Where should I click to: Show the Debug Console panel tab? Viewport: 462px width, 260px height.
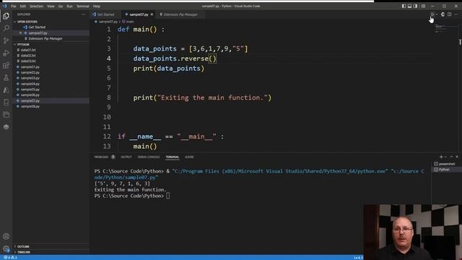149,157
